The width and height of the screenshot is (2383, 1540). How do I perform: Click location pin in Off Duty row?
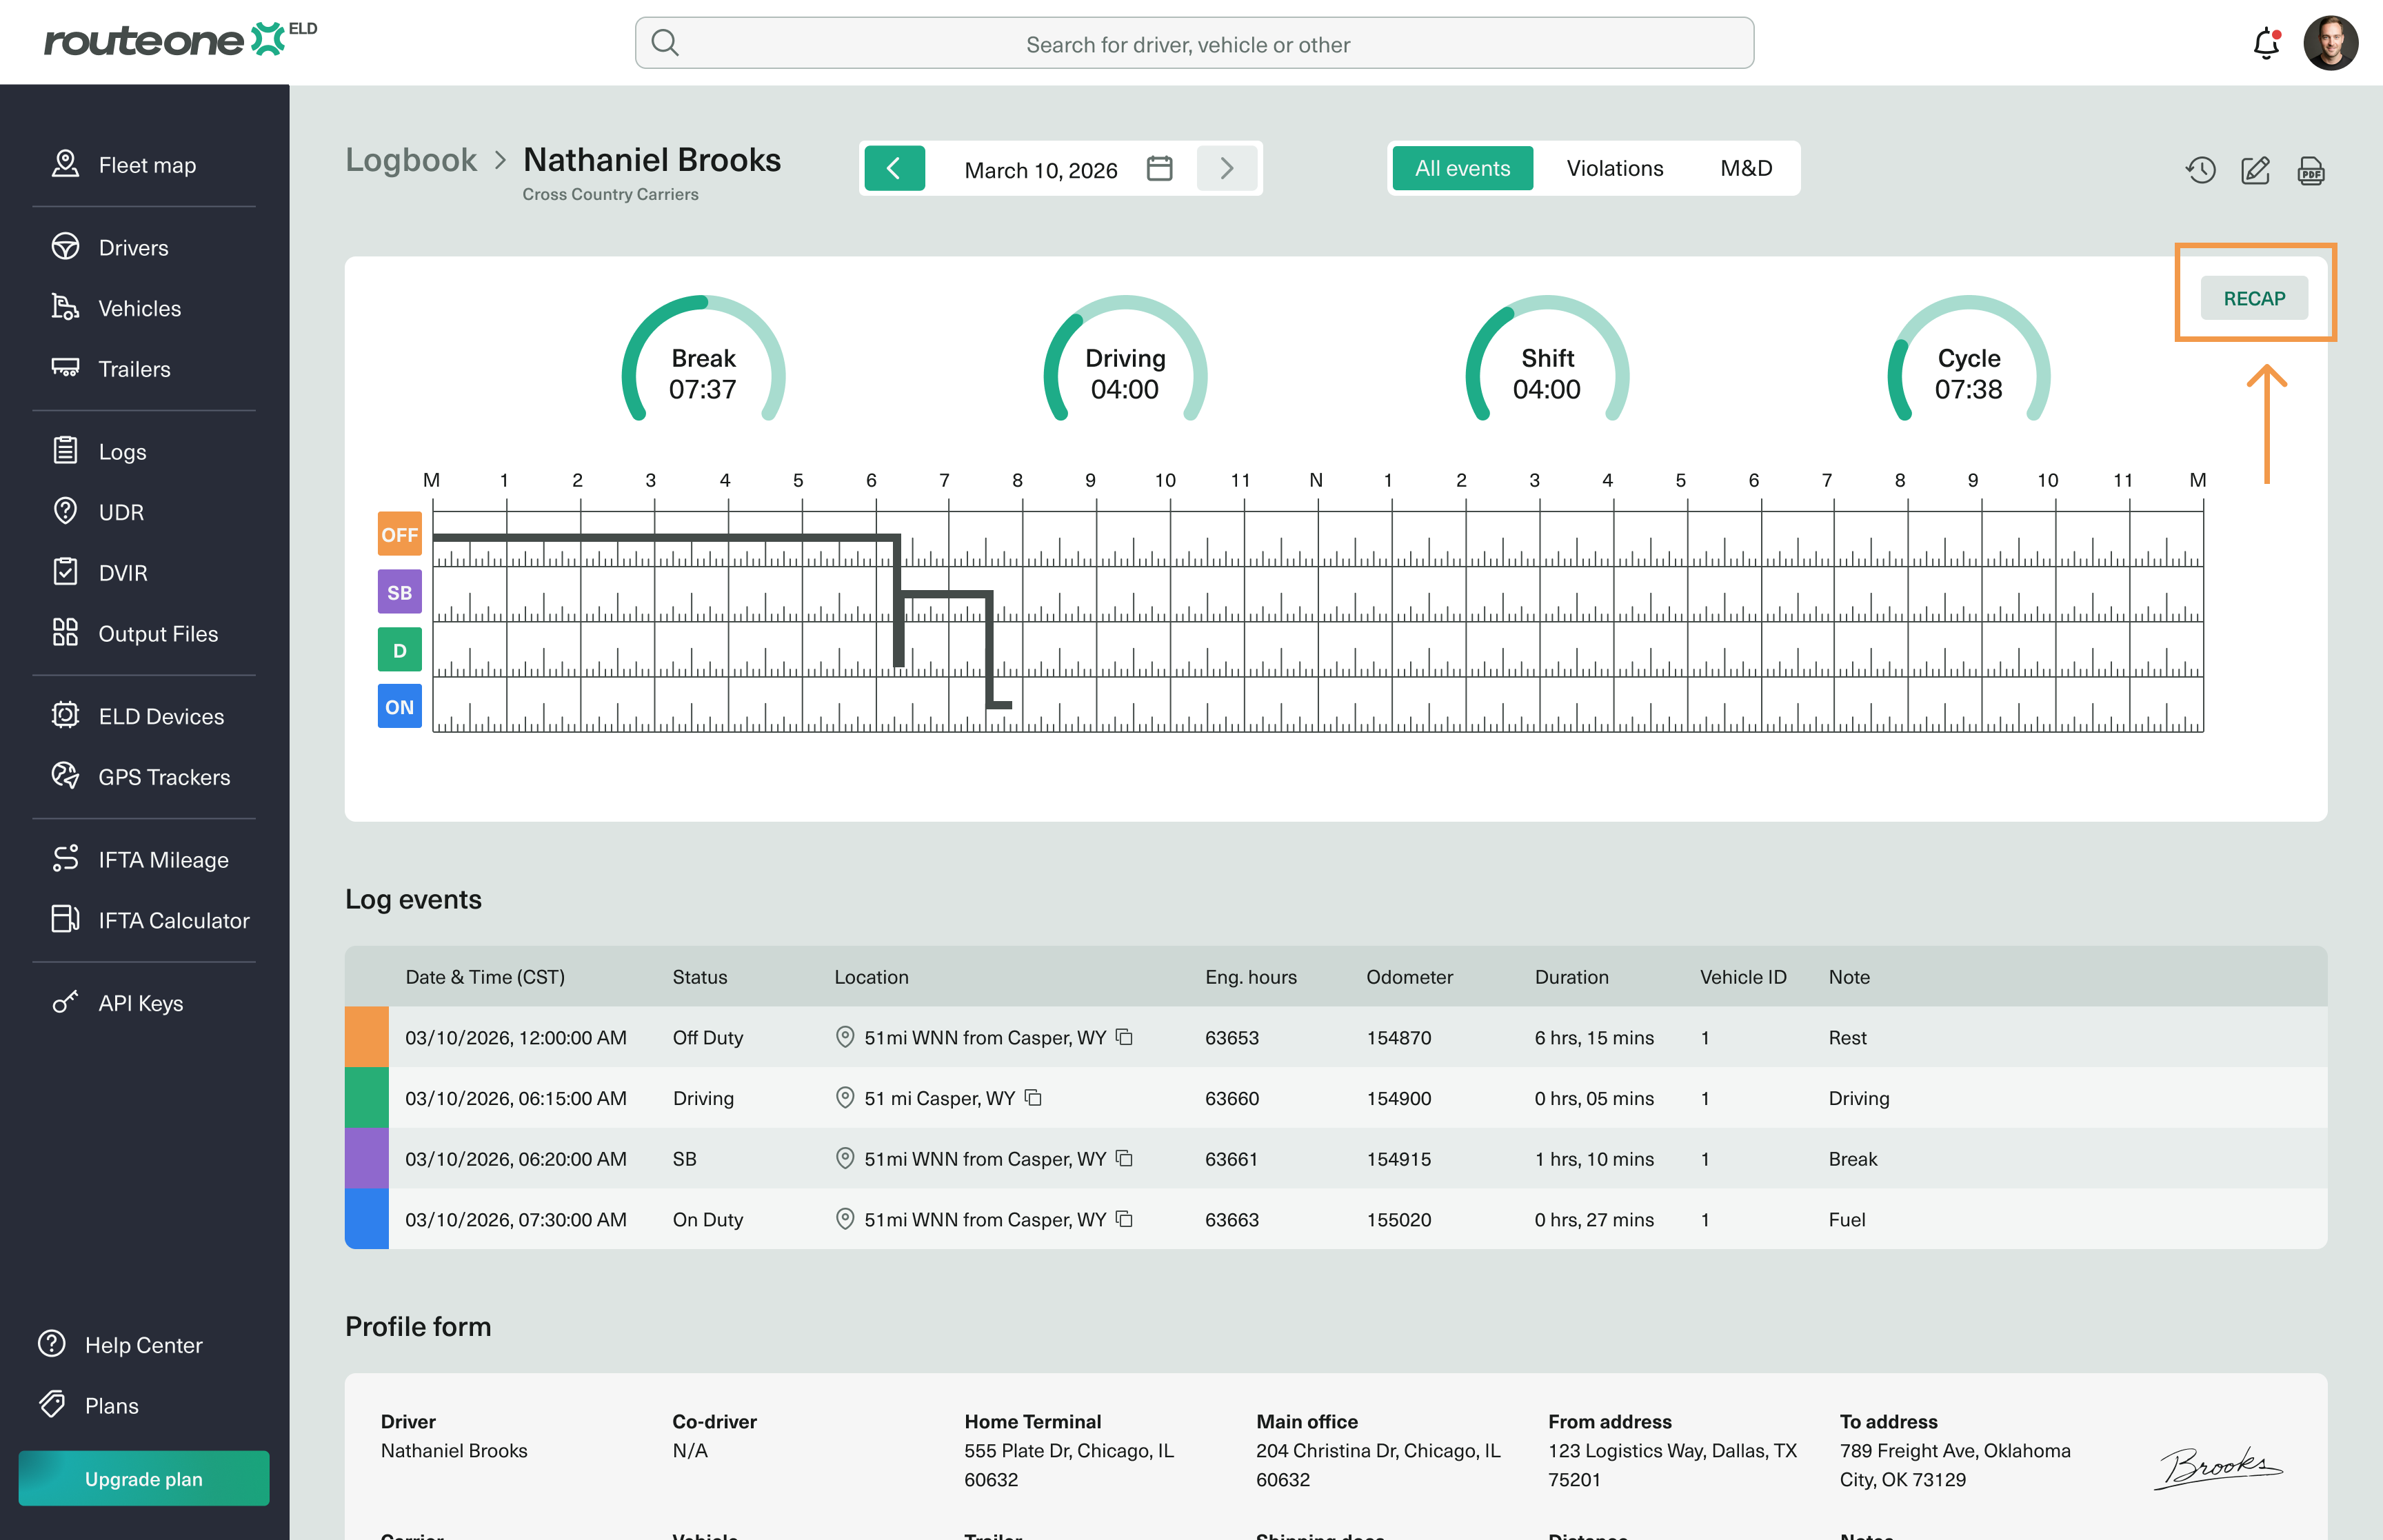coord(845,1037)
